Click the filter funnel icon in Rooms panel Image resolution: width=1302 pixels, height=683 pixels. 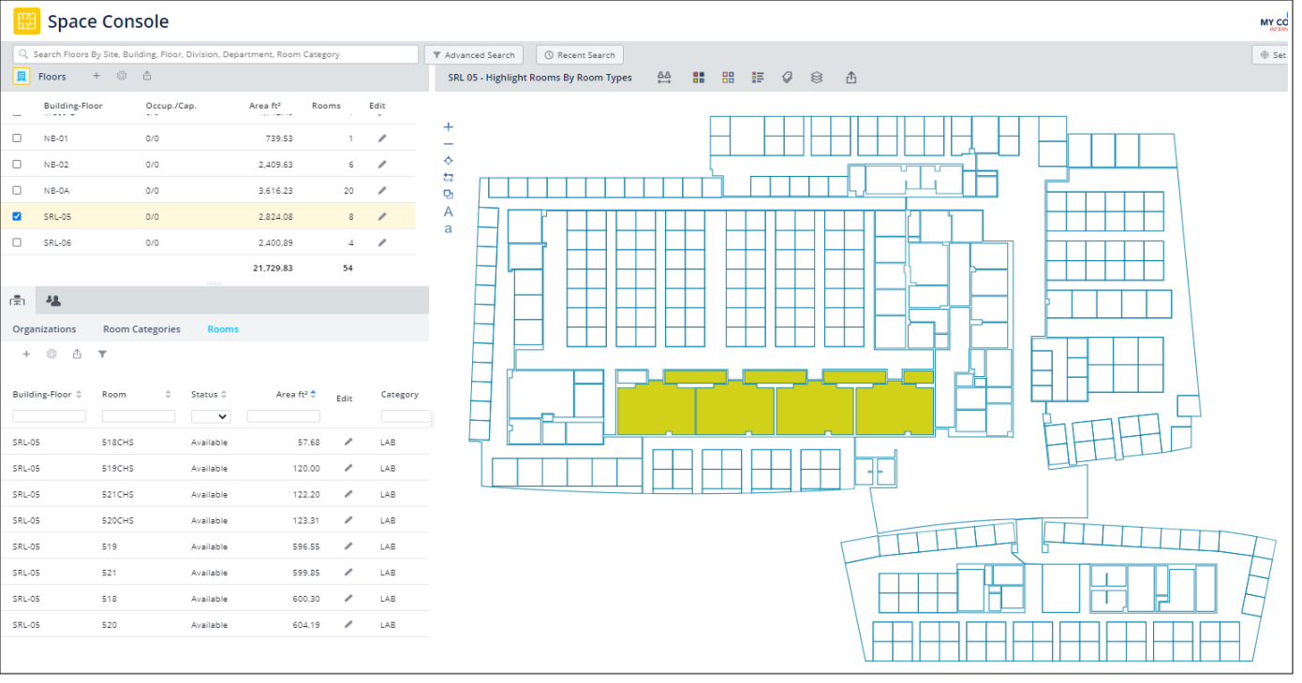pyautogui.click(x=102, y=354)
